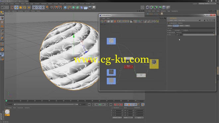
Task: Select the Live Selection tool
Action: (12, 7)
